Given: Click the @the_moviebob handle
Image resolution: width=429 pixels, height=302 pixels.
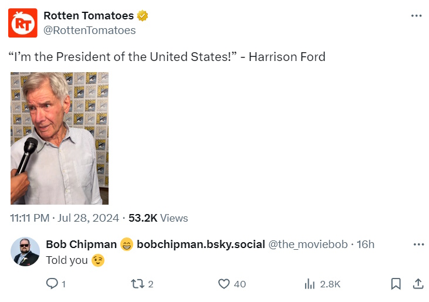Looking at the screenshot, I should pyautogui.click(x=308, y=245).
